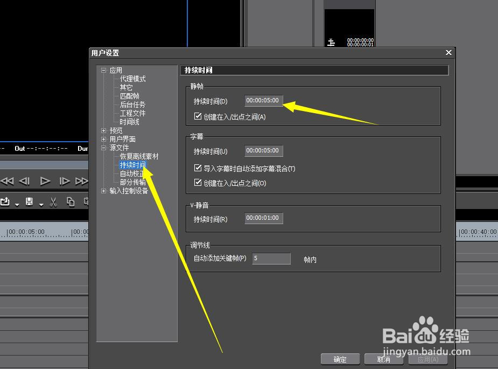Click the play button
498x369 pixels.
[45, 181]
